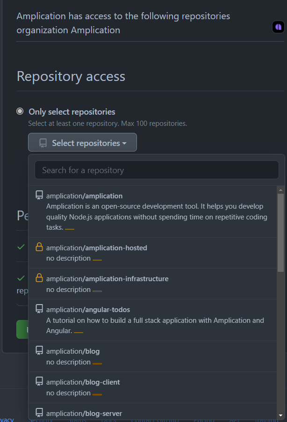287x422 pixels.
Task: Select the Only select repositories radio
Action: click(20, 111)
